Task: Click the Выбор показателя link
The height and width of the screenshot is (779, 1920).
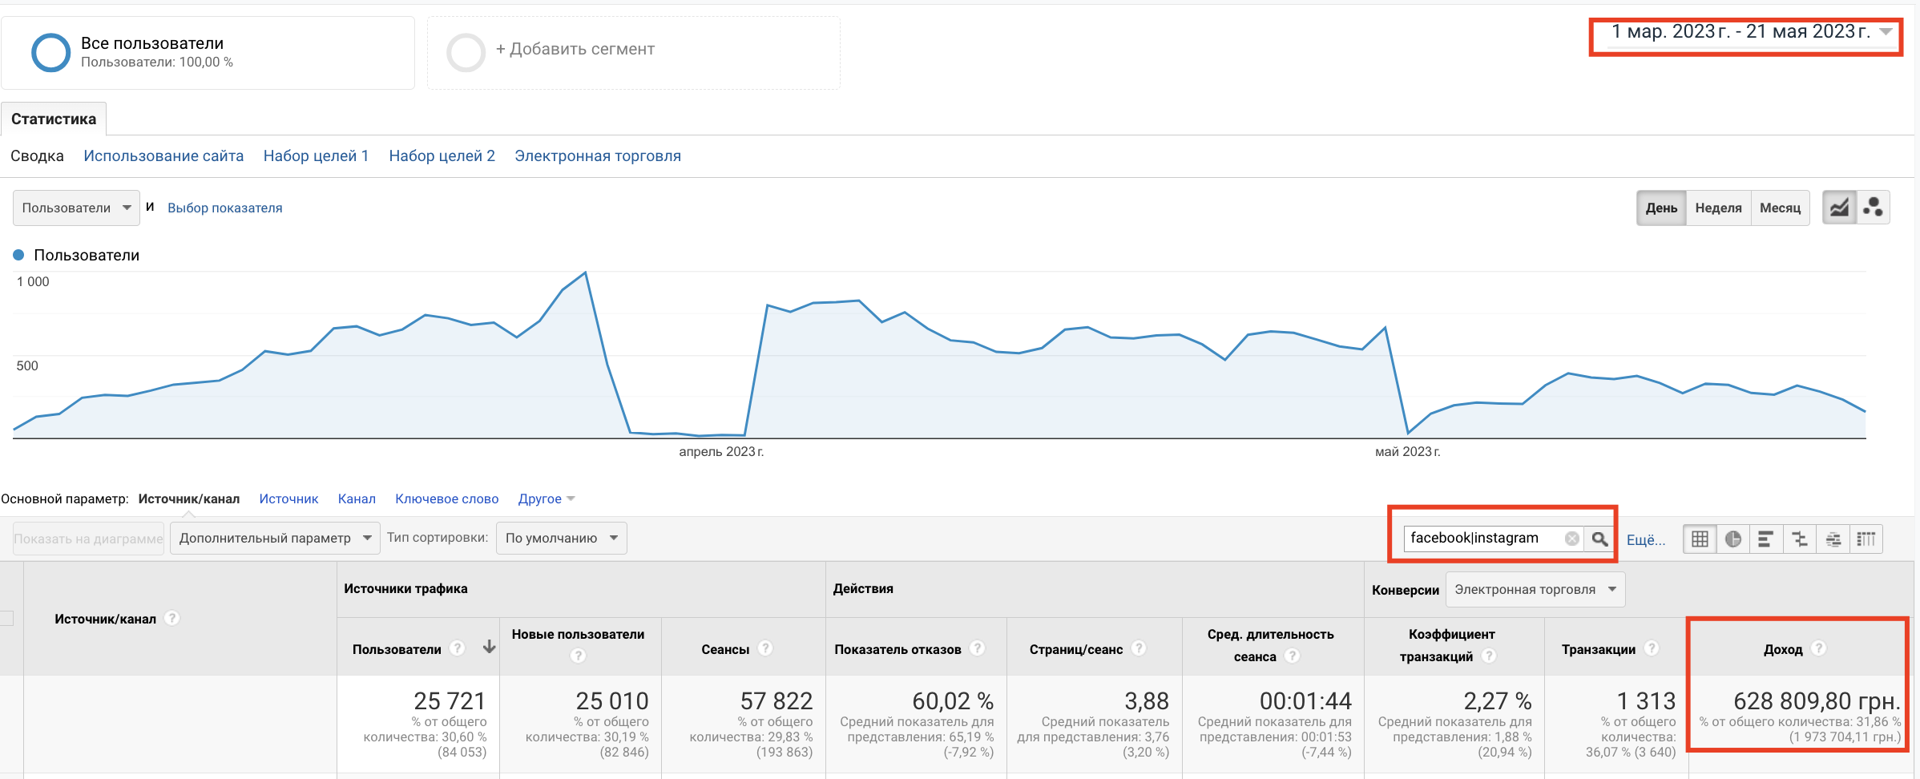Action: pyautogui.click(x=224, y=208)
